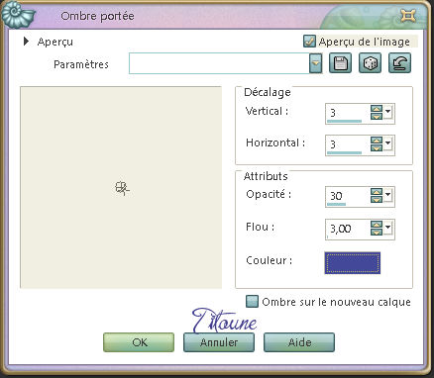Decrease the Flou blur value

pyautogui.click(x=377, y=232)
